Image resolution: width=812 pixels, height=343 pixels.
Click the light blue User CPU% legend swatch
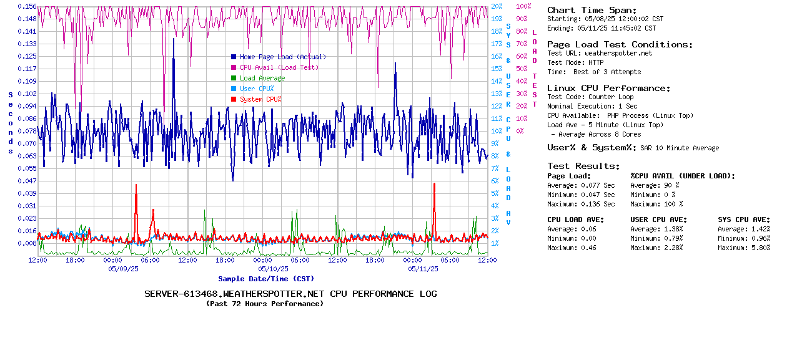(x=234, y=89)
